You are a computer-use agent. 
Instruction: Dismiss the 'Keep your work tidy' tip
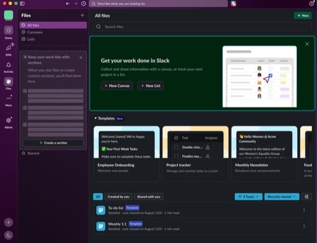[81, 58]
